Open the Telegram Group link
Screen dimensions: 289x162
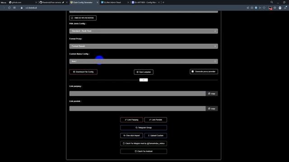point(144,128)
